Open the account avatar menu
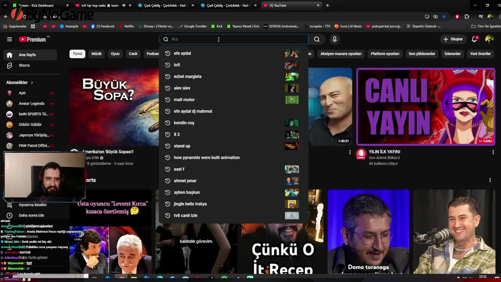The width and height of the screenshot is (501, 282). 489,39
